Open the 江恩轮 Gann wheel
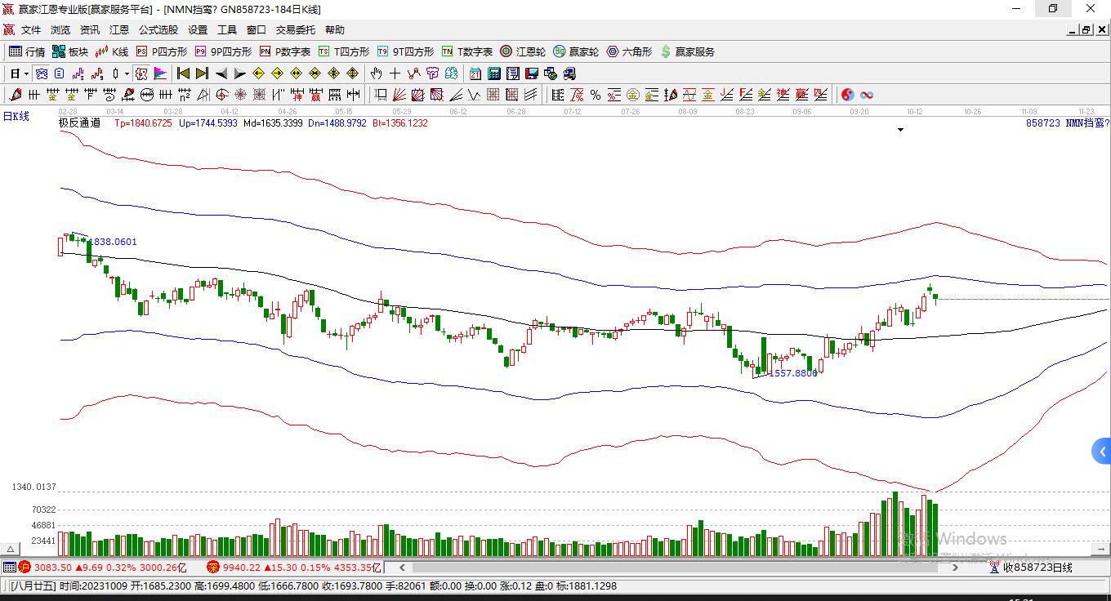 click(x=523, y=51)
